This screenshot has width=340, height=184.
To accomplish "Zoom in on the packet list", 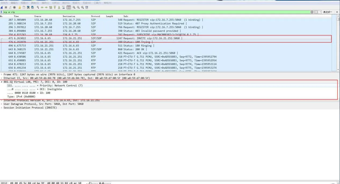I will coord(74,7).
